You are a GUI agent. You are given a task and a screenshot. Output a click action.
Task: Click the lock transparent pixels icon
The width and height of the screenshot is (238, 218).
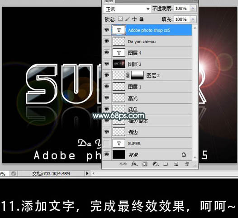coord(120,19)
